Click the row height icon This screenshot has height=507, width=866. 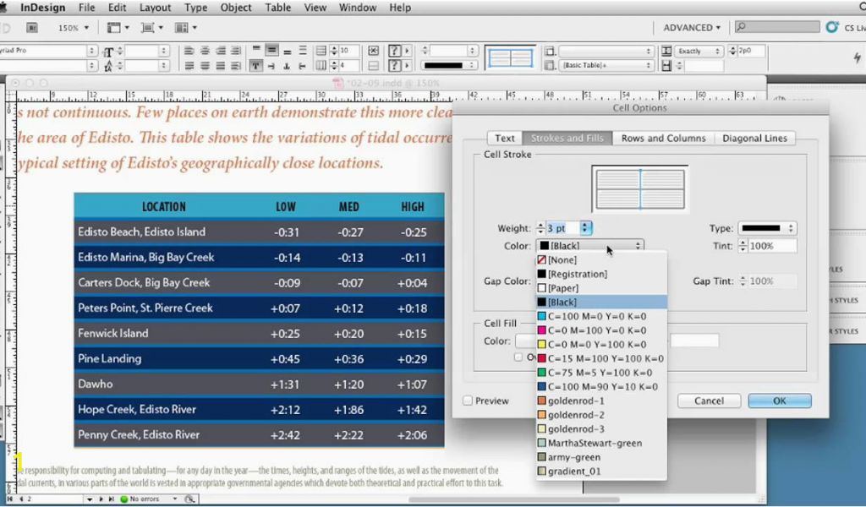coord(666,51)
